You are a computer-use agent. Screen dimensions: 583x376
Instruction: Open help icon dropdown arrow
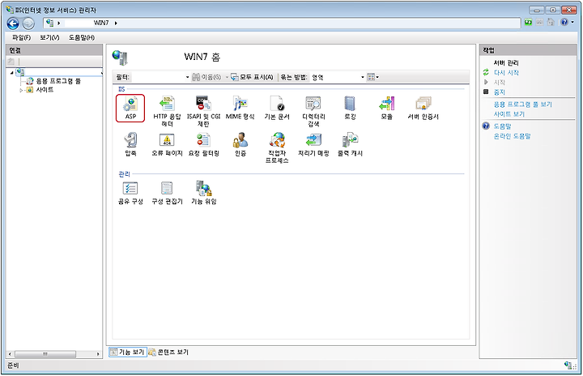click(572, 23)
